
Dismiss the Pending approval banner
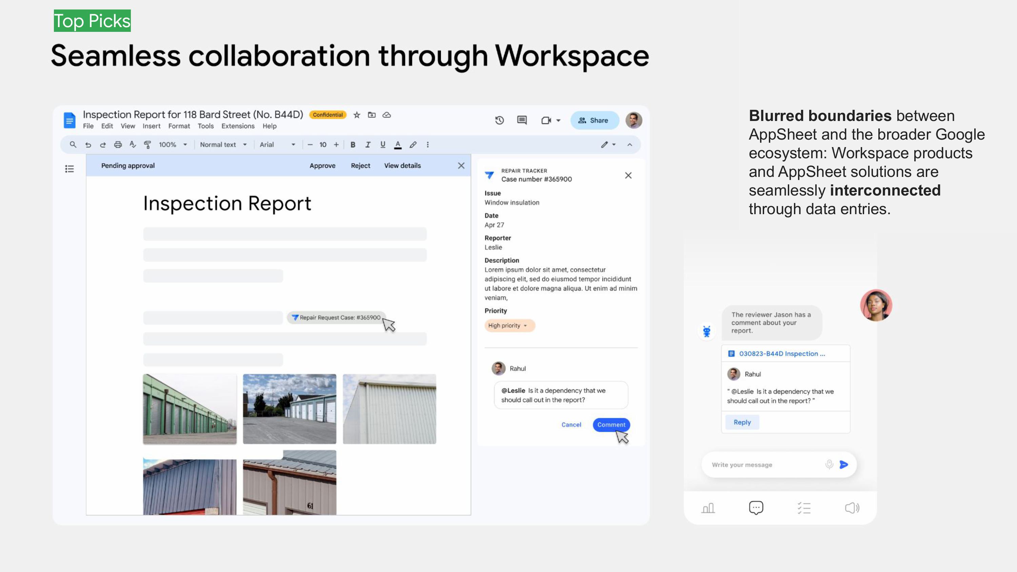(x=461, y=166)
